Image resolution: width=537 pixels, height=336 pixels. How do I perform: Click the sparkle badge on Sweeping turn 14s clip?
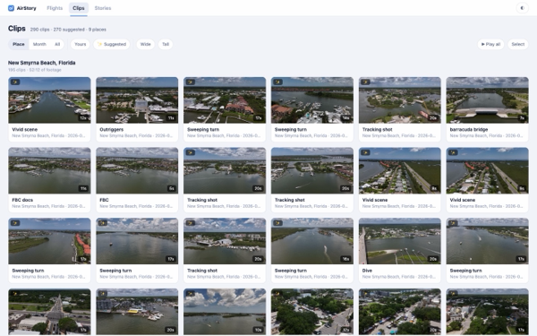coord(277,82)
